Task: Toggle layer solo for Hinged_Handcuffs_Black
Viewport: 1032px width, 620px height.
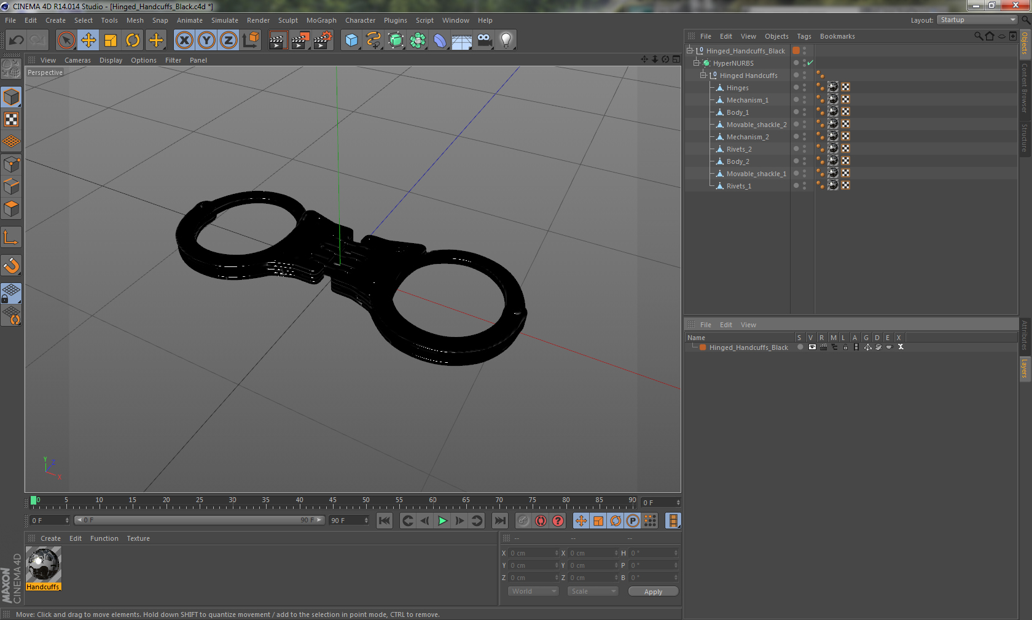Action: click(800, 347)
